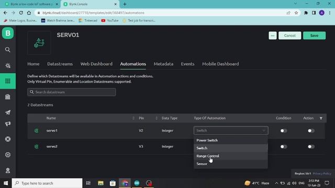Viewport: 335px width, 188px height.
Task: Click the servo1 name cell
Action: point(52,131)
